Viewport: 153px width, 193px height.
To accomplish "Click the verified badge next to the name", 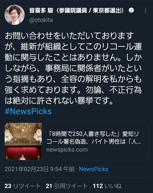I will pyautogui.click(x=131, y=10).
